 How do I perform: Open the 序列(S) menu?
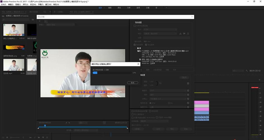click(25, 4)
